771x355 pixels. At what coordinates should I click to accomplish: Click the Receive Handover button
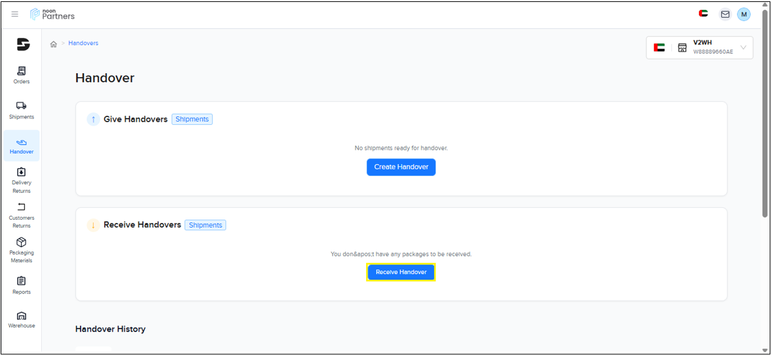point(401,272)
